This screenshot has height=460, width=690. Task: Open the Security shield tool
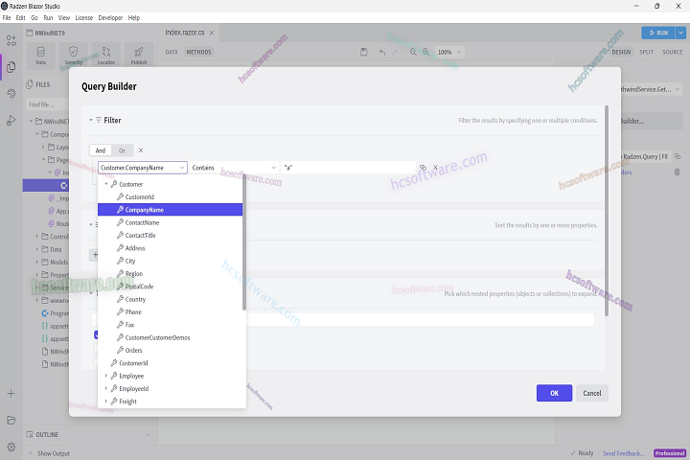(74, 55)
